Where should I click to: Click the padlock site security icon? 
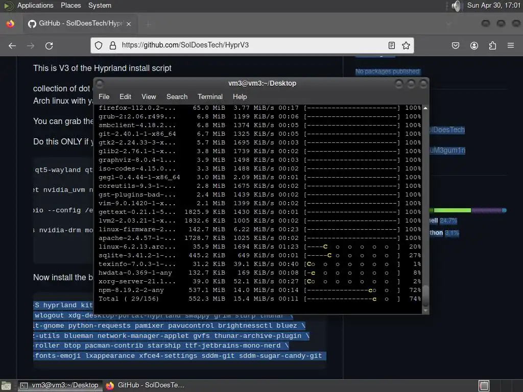[x=113, y=45]
